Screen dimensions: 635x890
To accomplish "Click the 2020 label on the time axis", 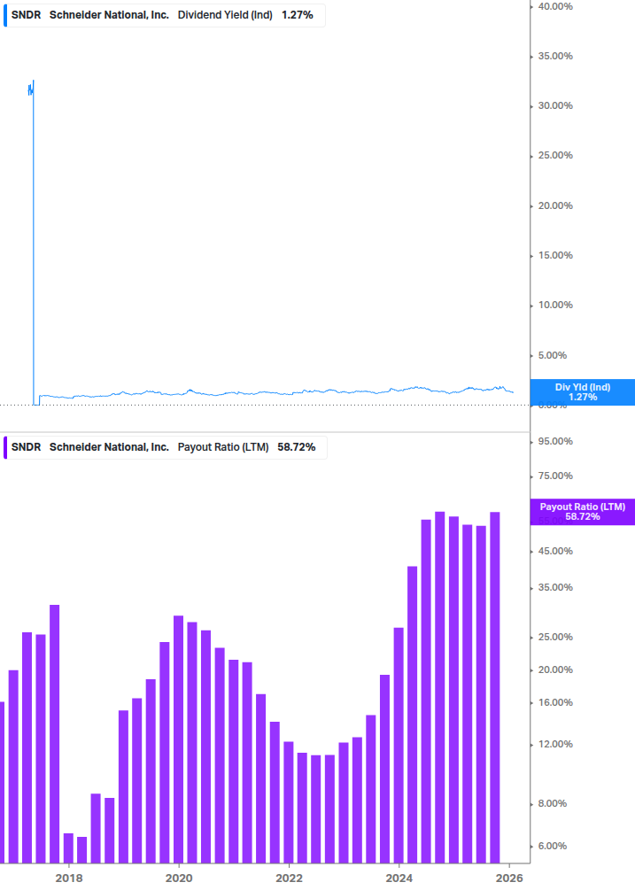I will click(x=179, y=878).
